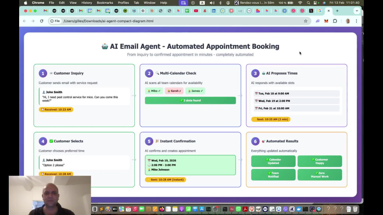Open a new tab with the plus button
The width and height of the screenshot is (383, 215).
(337, 11)
